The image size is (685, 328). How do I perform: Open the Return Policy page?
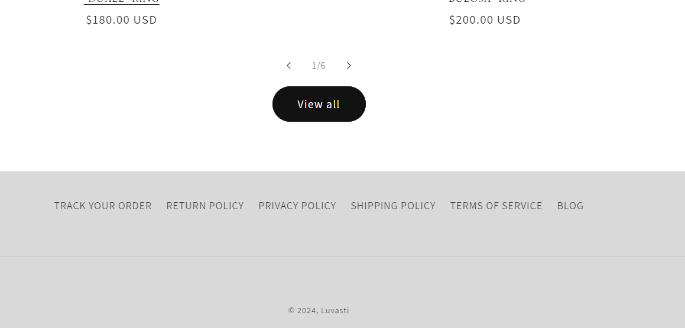click(205, 206)
